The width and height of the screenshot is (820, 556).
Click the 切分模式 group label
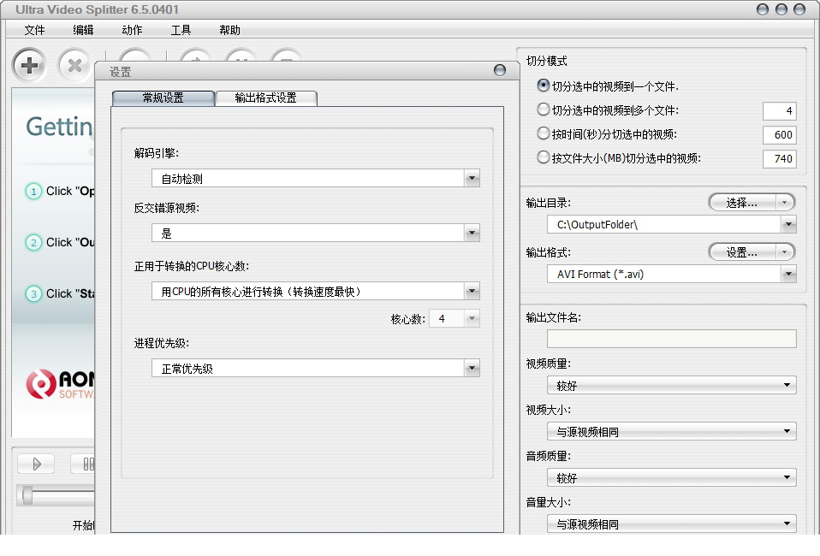(546, 61)
